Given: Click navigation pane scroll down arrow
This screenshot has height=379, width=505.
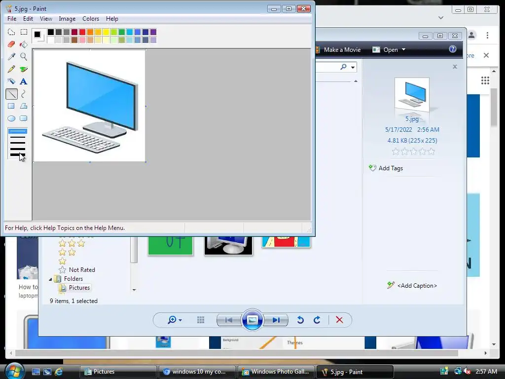Looking at the screenshot, I should (134, 290).
